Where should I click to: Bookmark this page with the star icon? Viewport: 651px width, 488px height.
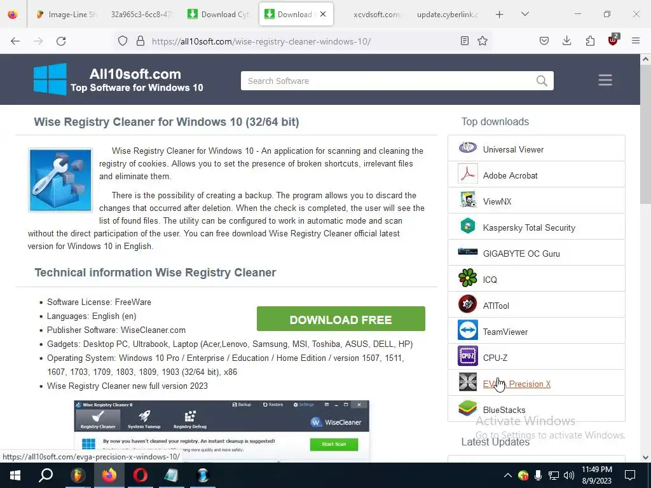[483, 41]
